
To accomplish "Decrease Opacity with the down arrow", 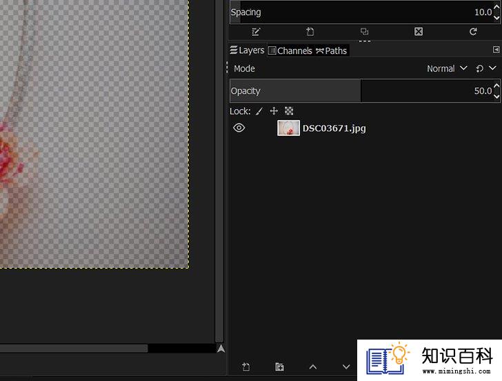I will coord(496,97).
